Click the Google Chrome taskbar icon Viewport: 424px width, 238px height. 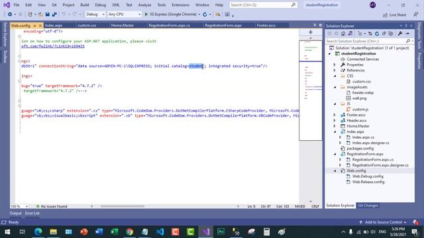[x=130, y=232]
